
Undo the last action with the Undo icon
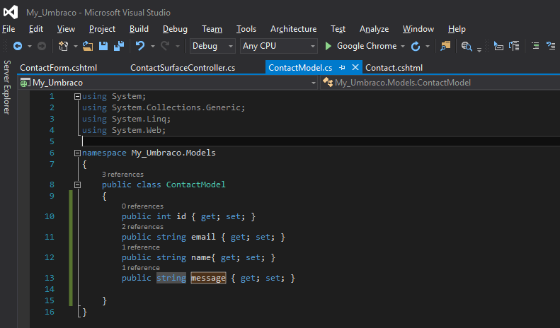[140, 46]
